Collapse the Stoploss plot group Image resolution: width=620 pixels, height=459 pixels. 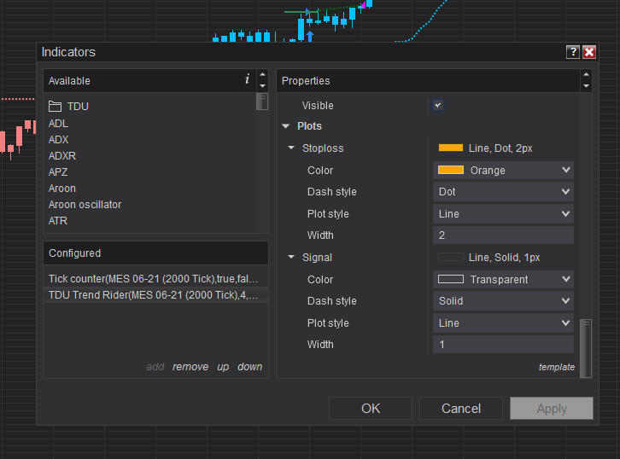coord(291,148)
